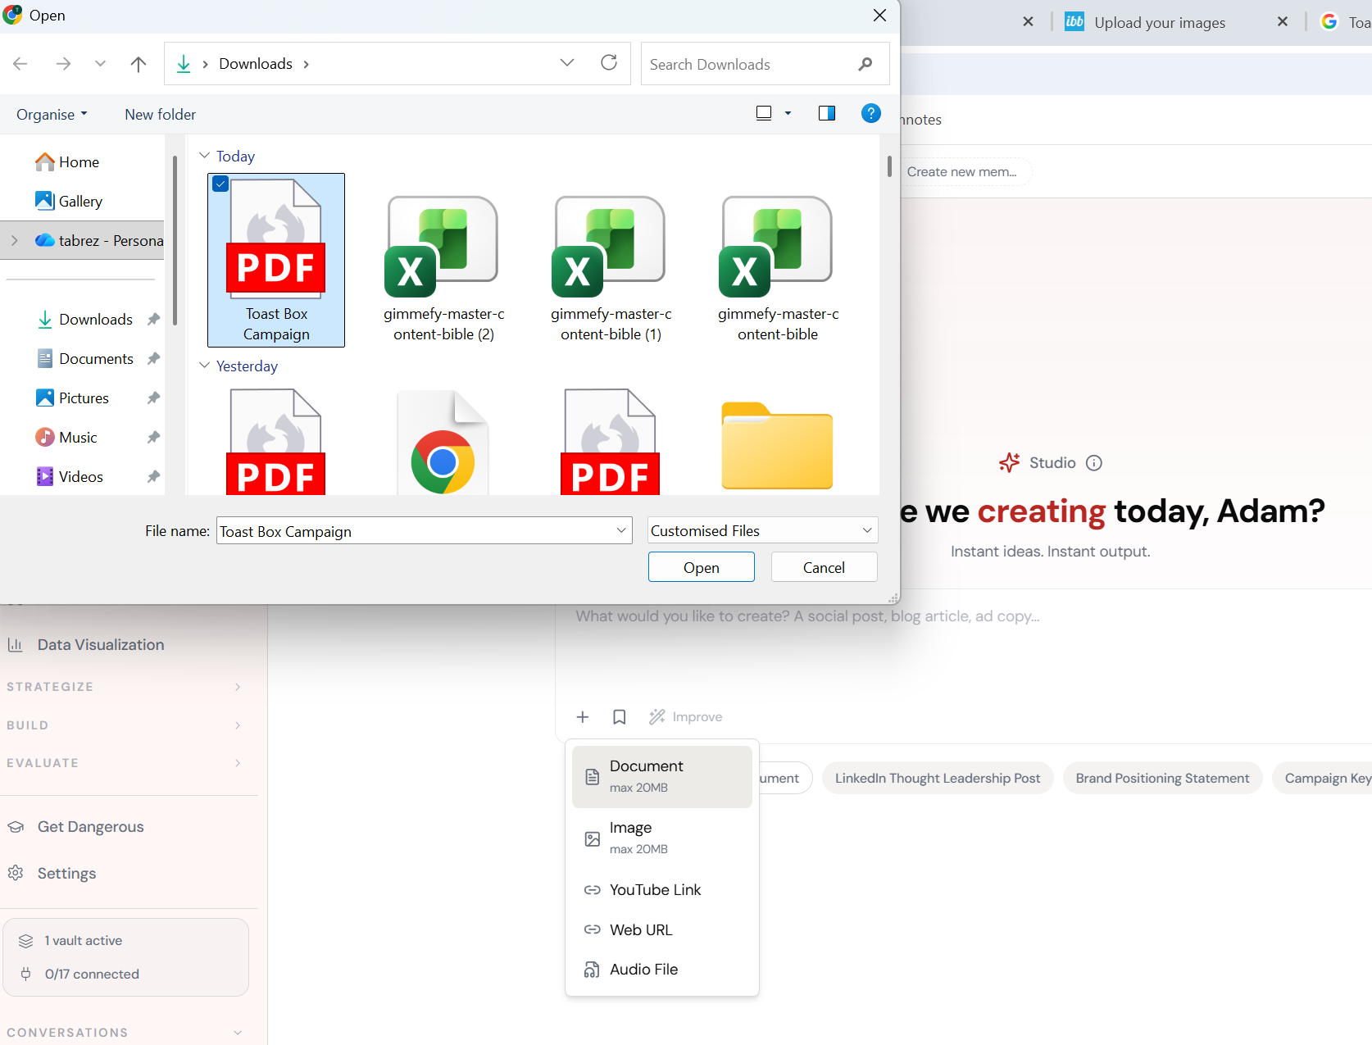Expand the file name history dropdown

(x=622, y=530)
